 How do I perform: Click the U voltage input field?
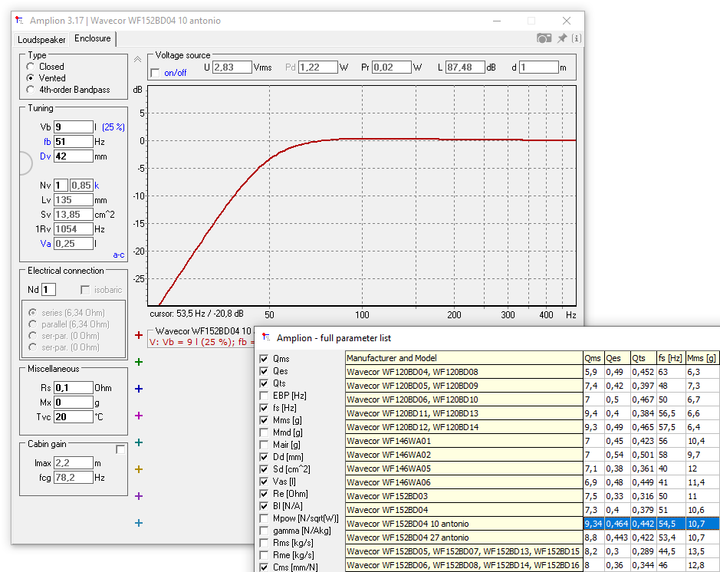point(232,67)
